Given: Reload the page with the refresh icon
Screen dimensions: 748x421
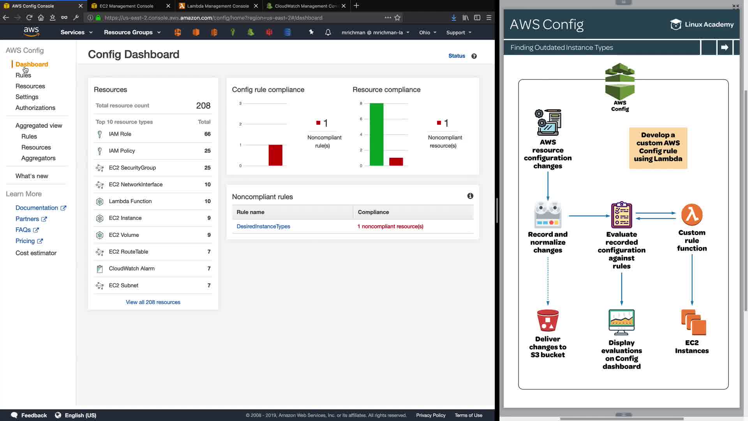Looking at the screenshot, I should pyautogui.click(x=29, y=18).
